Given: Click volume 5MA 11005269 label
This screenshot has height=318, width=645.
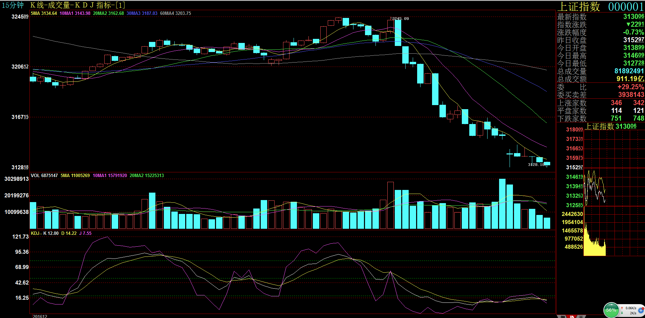Looking at the screenshot, I should click(75, 176).
